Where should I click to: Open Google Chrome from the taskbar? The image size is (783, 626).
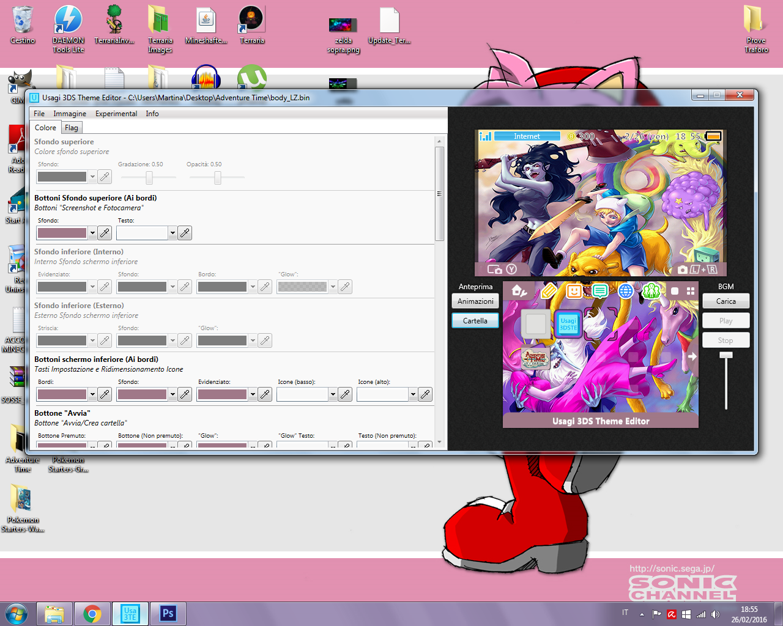(x=92, y=614)
